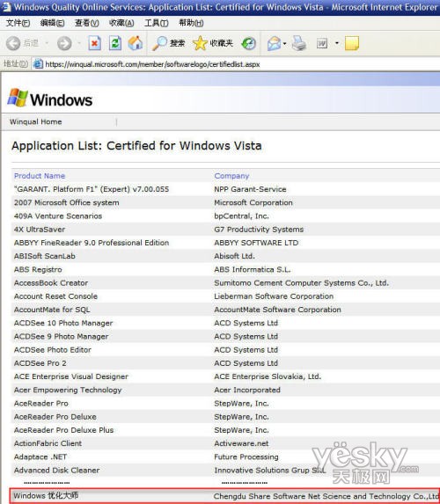The height and width of the screenshot is (504, 440).
Task: Select Windows 优化大师 product entry
Action: (x=46, y=495)
